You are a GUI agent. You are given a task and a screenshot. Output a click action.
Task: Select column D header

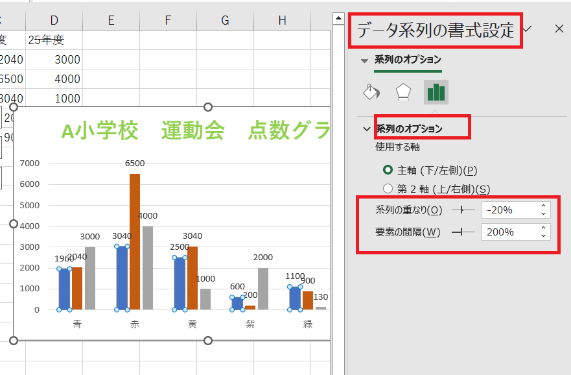pyautogui.click(x=54, y=20)
